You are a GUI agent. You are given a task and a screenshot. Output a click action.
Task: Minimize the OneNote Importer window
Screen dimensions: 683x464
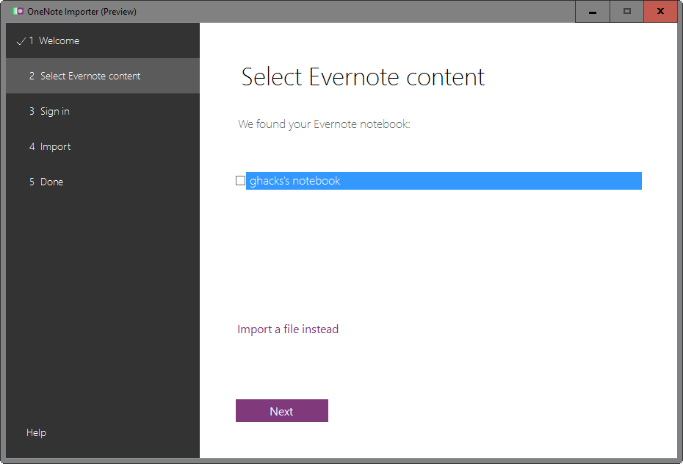coord(593,11)
